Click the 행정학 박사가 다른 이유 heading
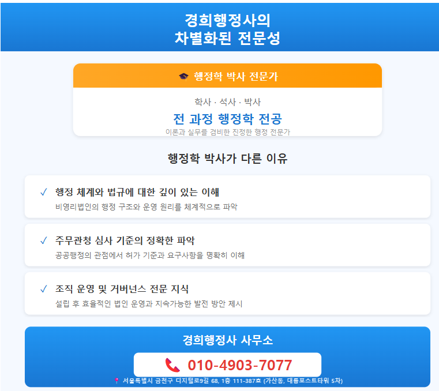Viewport: 439px width, 391px height. (227, 159)
